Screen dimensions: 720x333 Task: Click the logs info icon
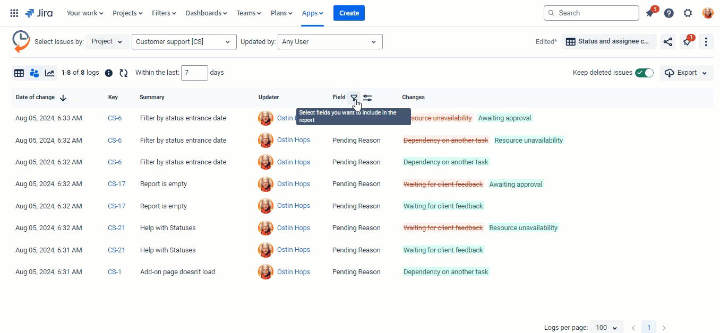[109, 73]
